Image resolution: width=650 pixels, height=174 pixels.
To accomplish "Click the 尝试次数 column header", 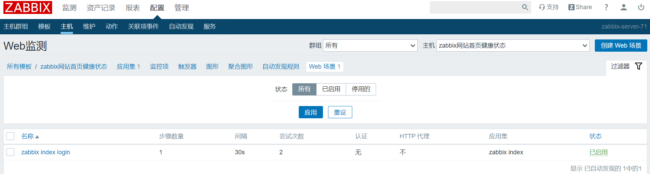I will 292,136.
